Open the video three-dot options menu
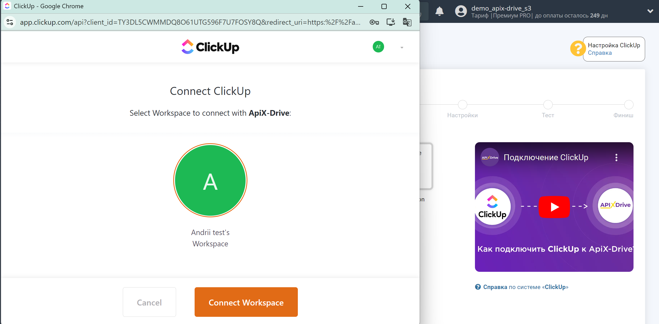The width and height of the screenshot is (659, 324). [x=616, y=157]
